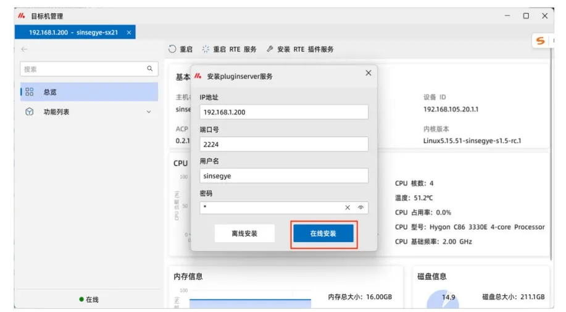The image size is (566, 312).
Task: Show password using the eye icon
Action: pyautogui.click(x=360, y=207)
